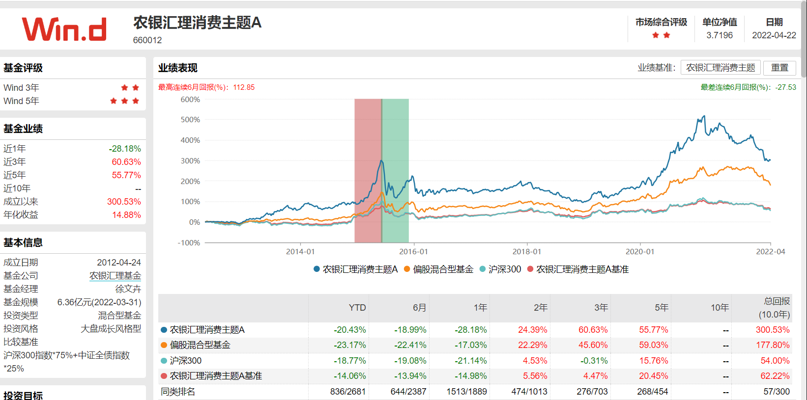
Task: Hide 偏股混合型基金 series in chart legend
Action: [438, 269]
